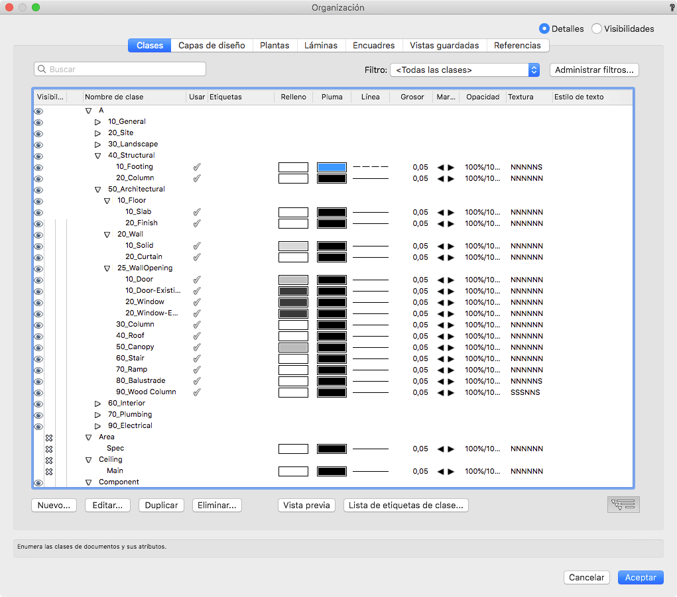The image size is (677, 597).
Task: Toggle visibility eye for 40_Roof class
Action: coord(38,336)
